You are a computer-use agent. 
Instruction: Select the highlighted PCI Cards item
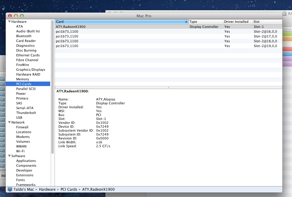[x=28, y=84]
